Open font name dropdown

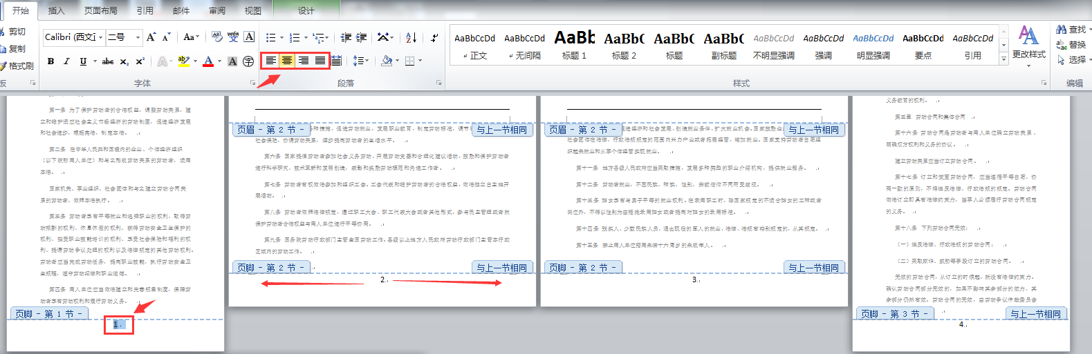pos(101,37)
